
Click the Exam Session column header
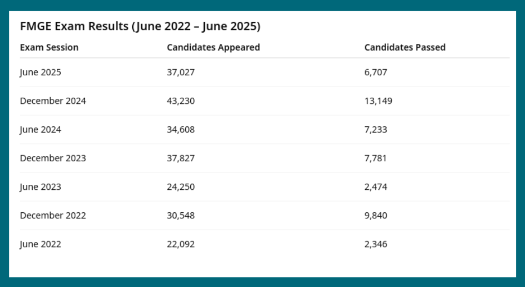[x=49, y=48]
